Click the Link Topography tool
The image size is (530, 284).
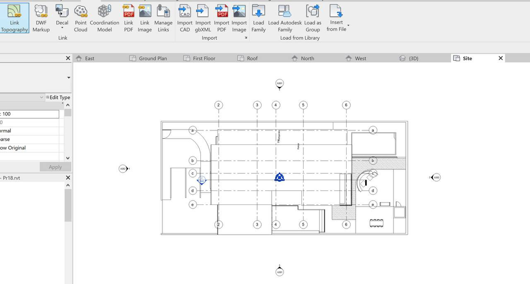click(14, 18)
